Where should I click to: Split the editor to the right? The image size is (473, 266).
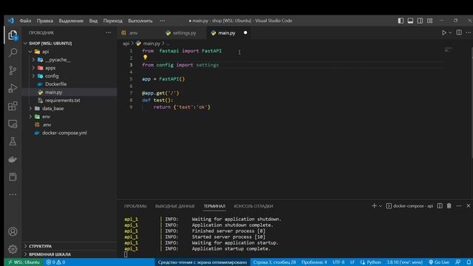(459, 33)
